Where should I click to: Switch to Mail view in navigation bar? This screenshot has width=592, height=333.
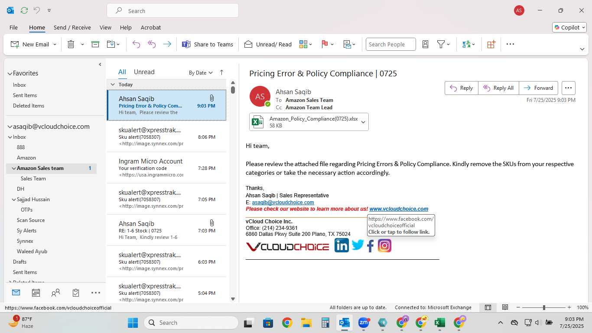tap(16, 293)
